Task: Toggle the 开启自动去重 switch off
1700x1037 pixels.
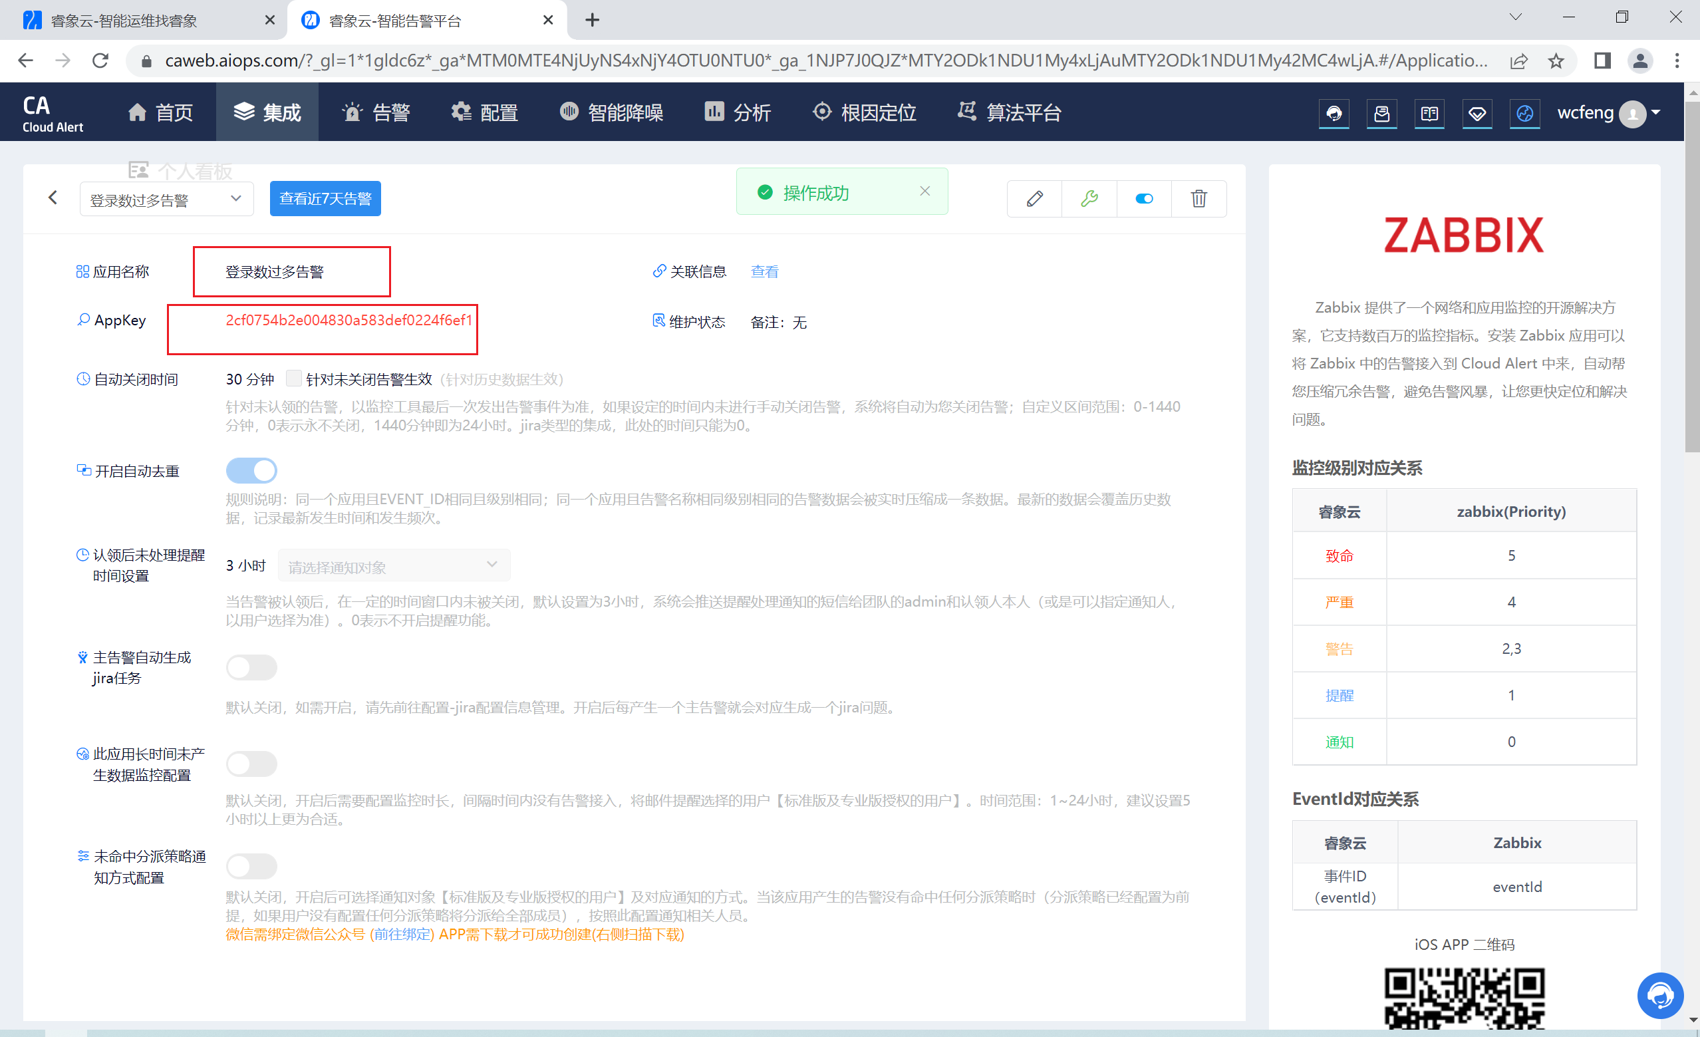Action: pyautogui.click(x=251, y=470)
